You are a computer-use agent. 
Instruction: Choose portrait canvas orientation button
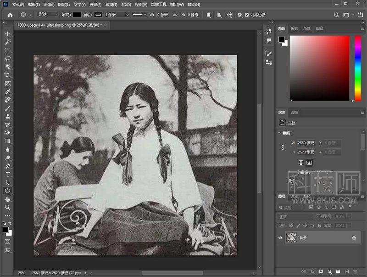click(x=301, y=163)
